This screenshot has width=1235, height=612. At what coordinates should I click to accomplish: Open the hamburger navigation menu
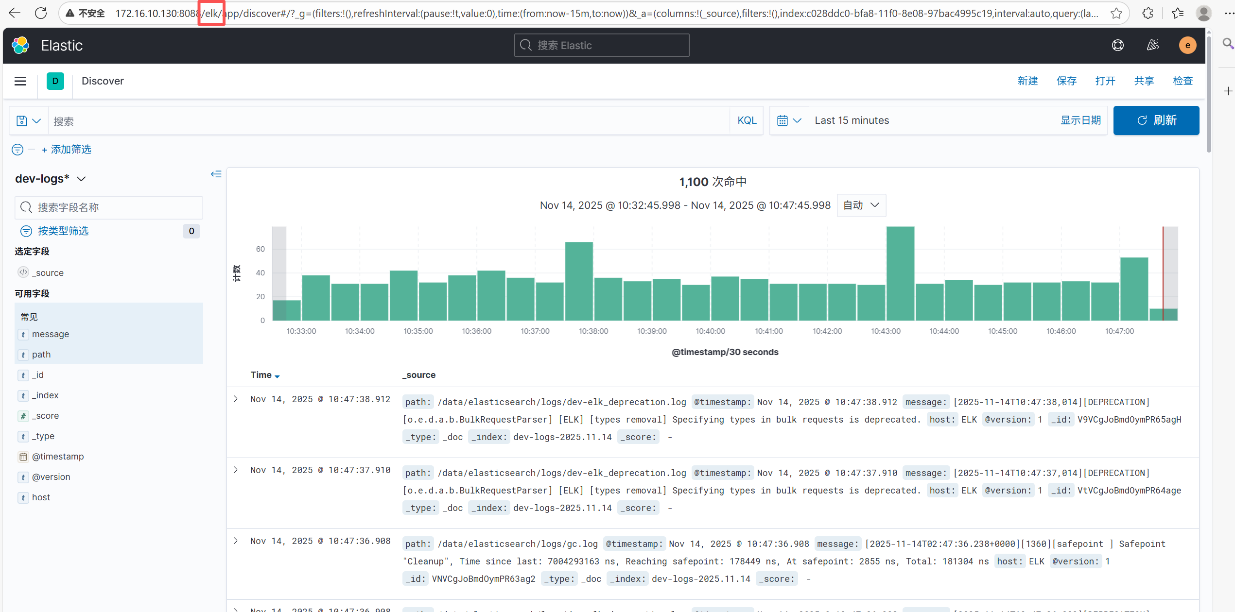20,81
